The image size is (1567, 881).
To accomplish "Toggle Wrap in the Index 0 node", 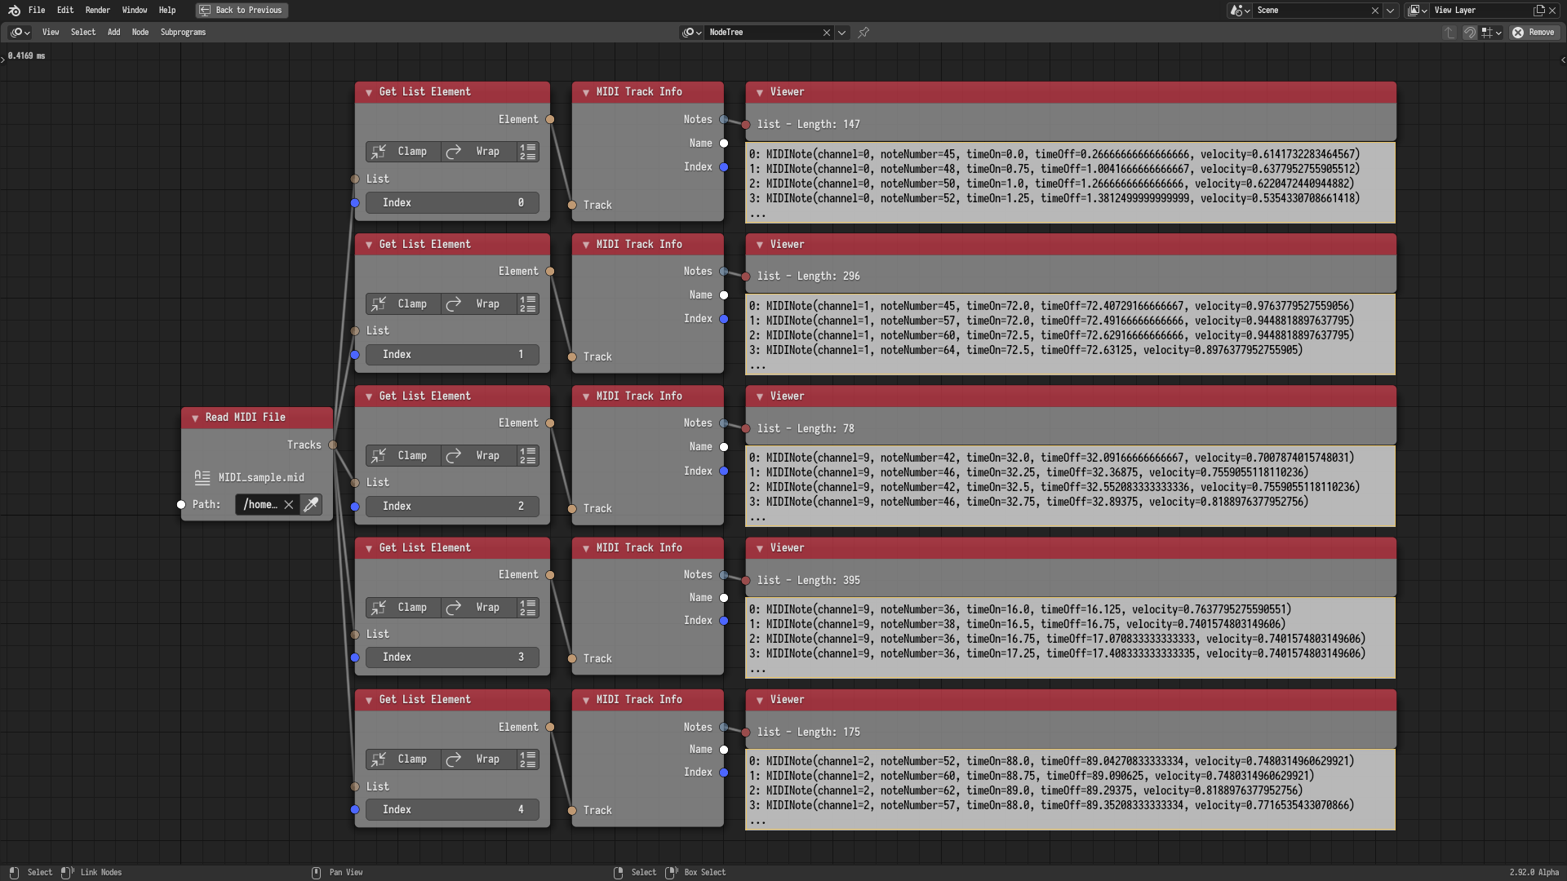I will (x=479, y=152).
